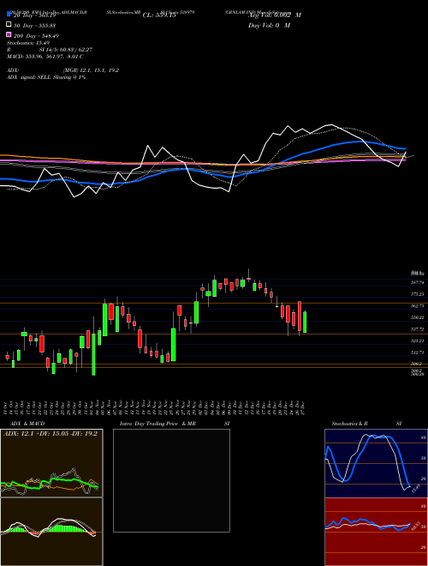The image size is (428, 566).
Task: Click the '(MGR) 12.1, 15.1, 19.2' ADX values
Action: coord(91,70)
